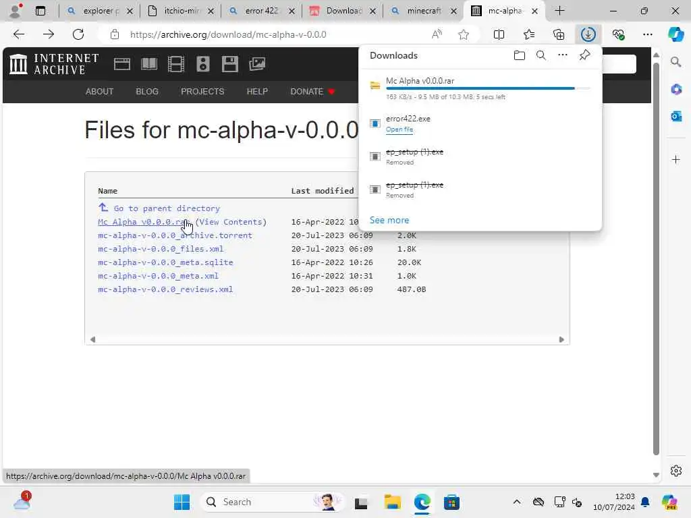This screenshot has height=518, width=691.
Task: Open browser profile icon
Action: [x=16, y=11]
